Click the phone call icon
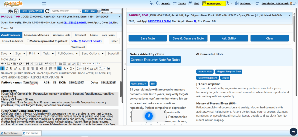The width and height of the screenshot is (298, 137). [151, 3]
